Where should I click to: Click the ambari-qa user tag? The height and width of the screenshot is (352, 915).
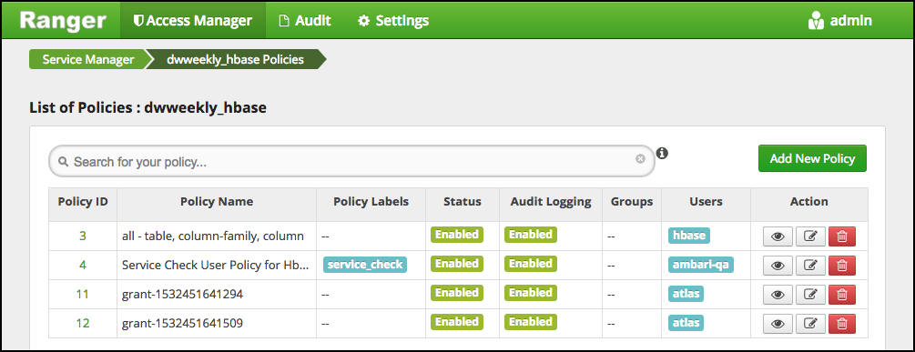point(701,265)
